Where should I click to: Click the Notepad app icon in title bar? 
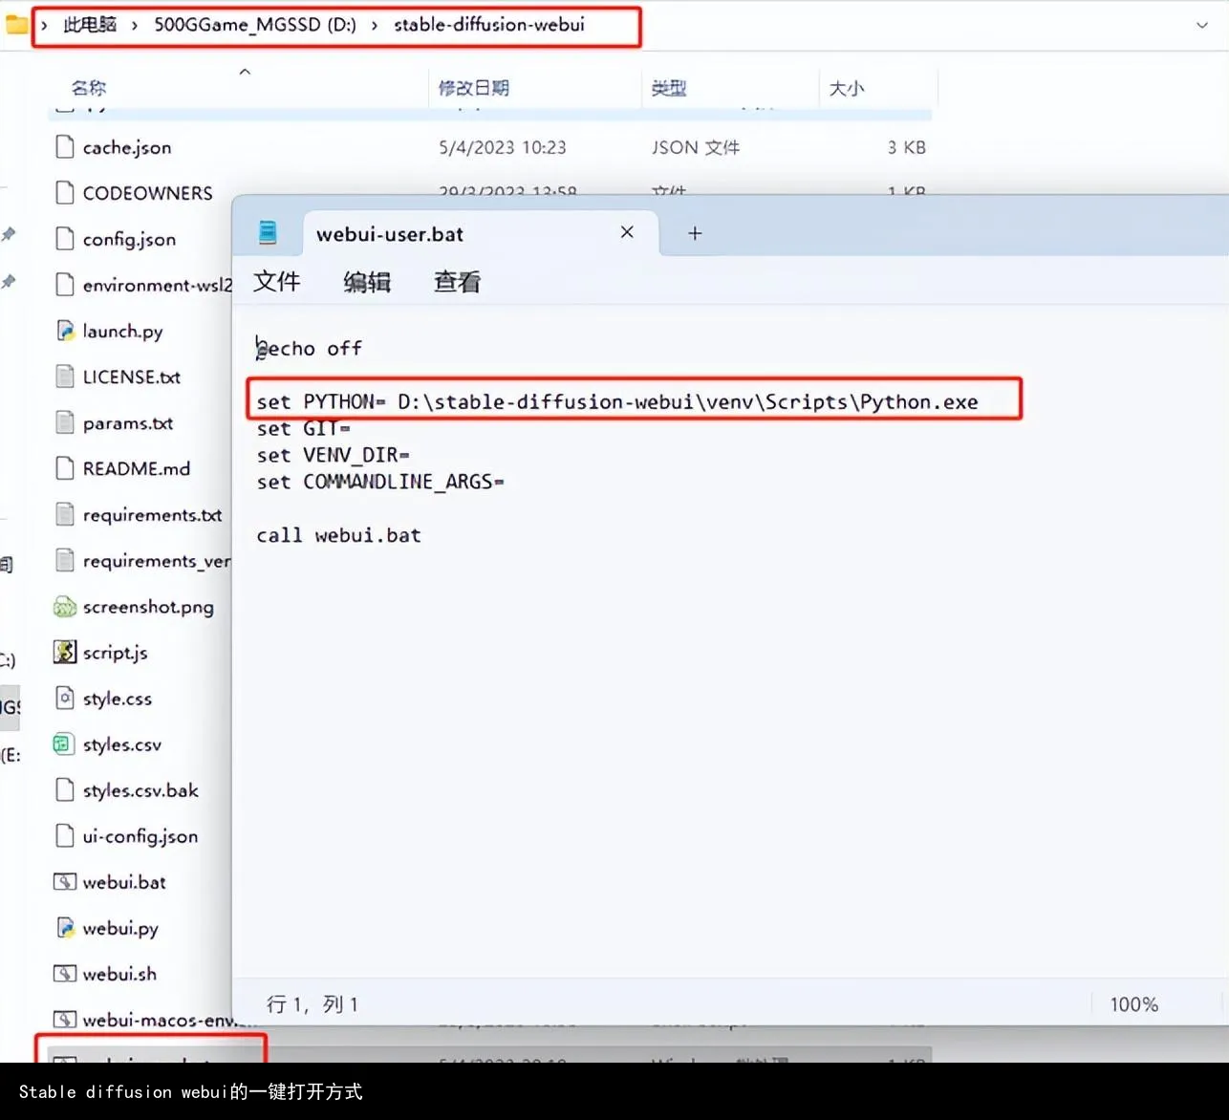click(x=268, y=232)
